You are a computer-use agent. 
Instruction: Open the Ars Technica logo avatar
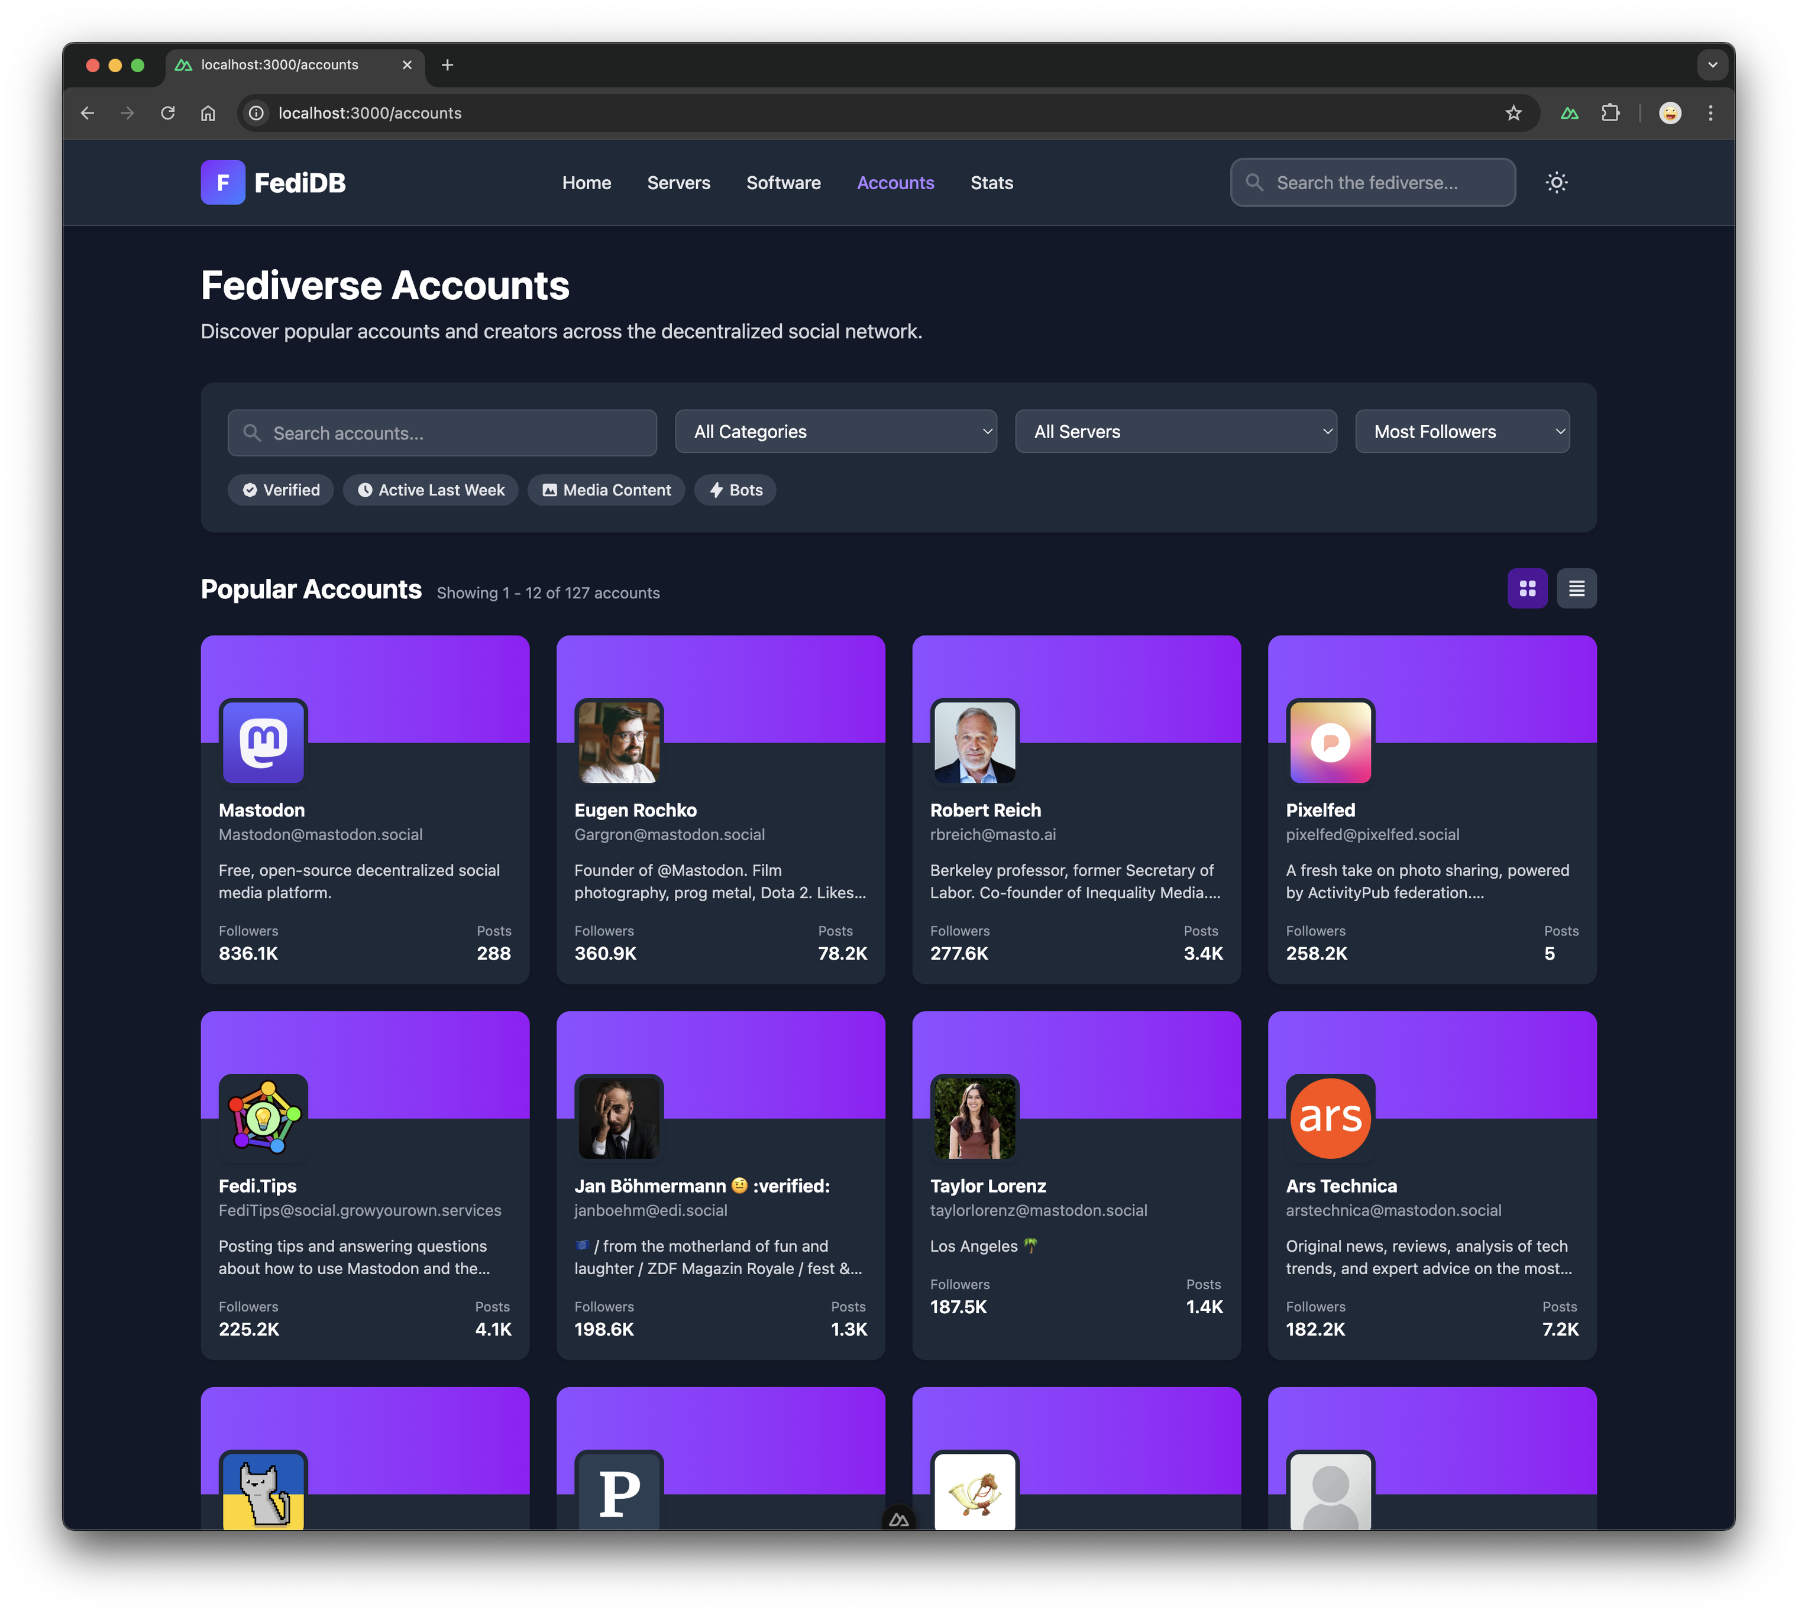[1330, 1118]
